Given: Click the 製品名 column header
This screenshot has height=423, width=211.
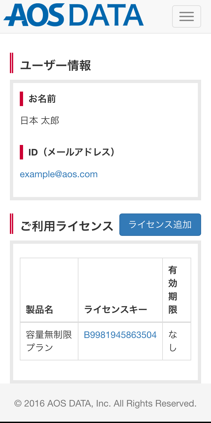Looking at the screenshot, I should point(40,310).
